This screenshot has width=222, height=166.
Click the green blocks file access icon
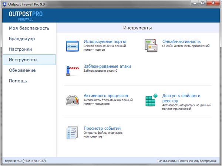[151, 100]
